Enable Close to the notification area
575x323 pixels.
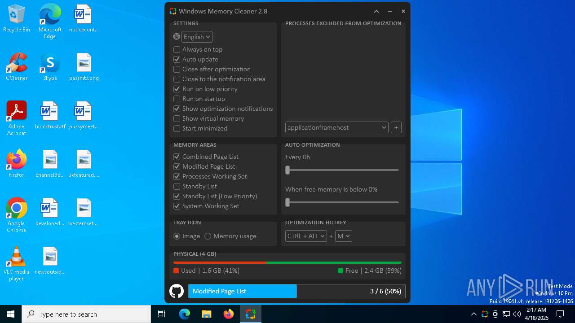pyautogui.click(x=219, y=79)
